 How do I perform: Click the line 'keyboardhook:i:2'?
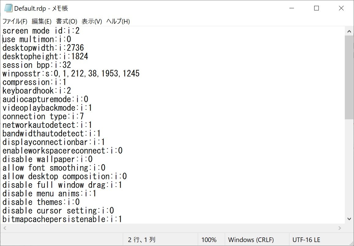(x=37, y=91)
